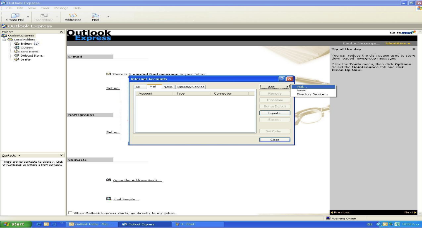
Task: Click the Find People link
Action: 126,199
